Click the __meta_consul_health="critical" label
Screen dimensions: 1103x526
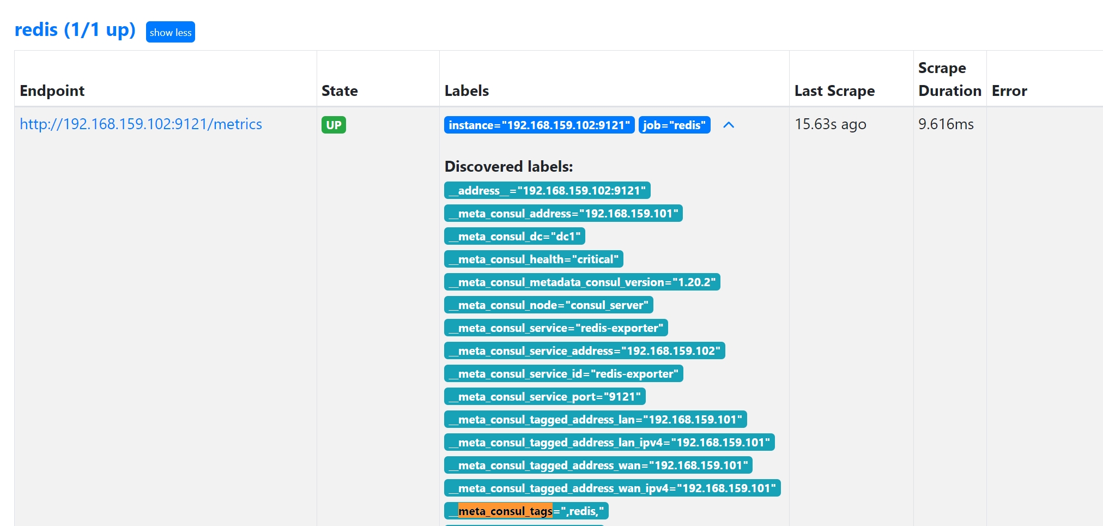pyautogui.click(x=534, y=259)
